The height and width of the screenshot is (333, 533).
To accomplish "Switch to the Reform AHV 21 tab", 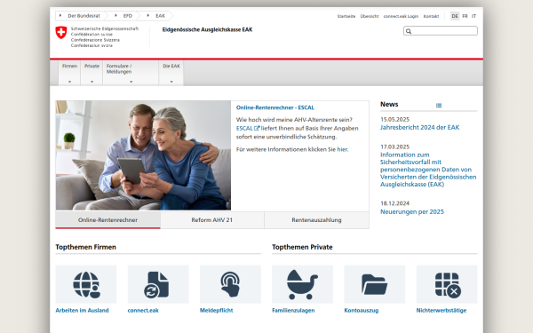I will (212, 220).
